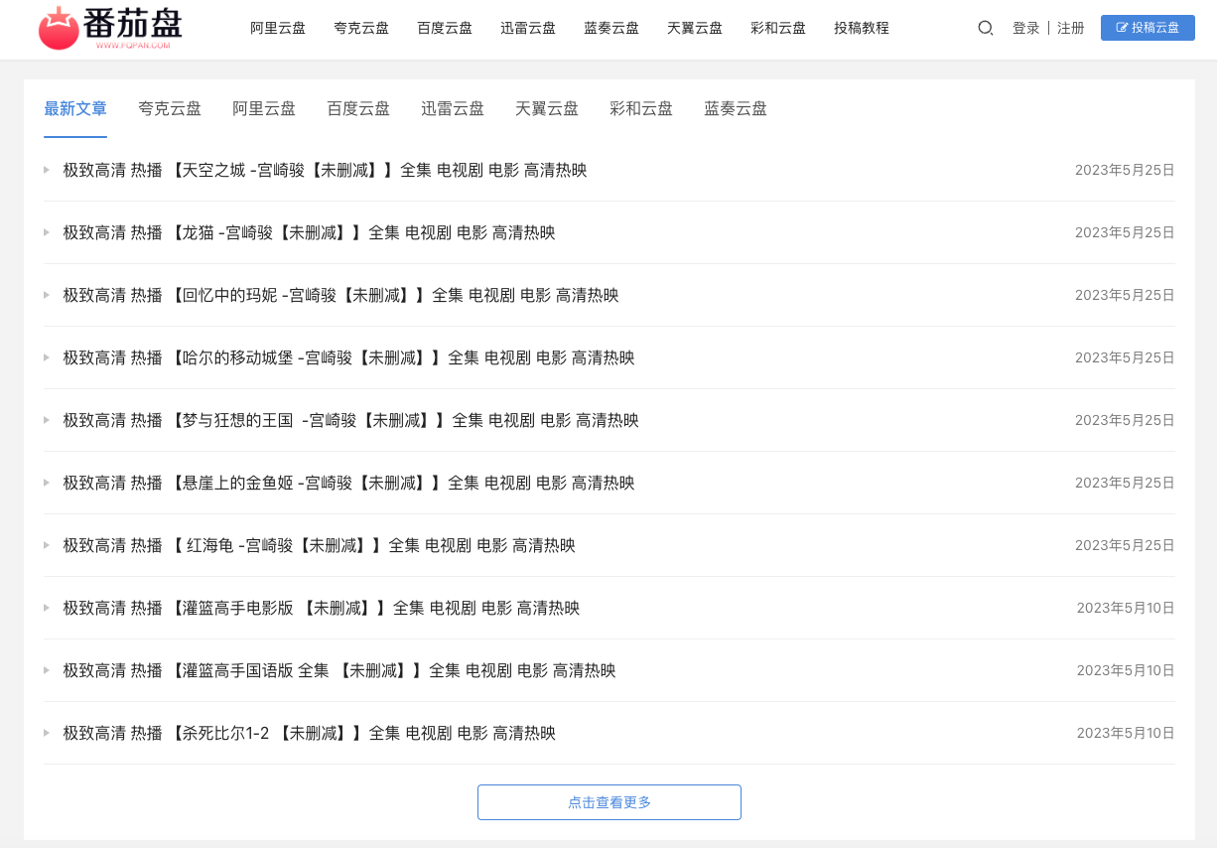
Task: Click the triangle bullet beside 灌篮高手国语版 article
Action: [x=47, y=670]
